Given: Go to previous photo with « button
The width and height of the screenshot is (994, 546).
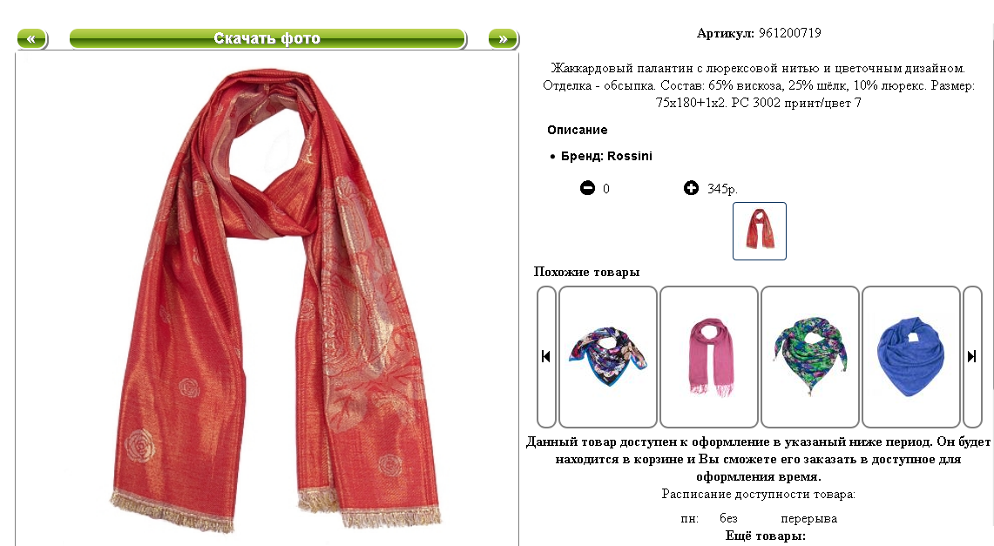Looking at the screenshot, I should (31, 38).
